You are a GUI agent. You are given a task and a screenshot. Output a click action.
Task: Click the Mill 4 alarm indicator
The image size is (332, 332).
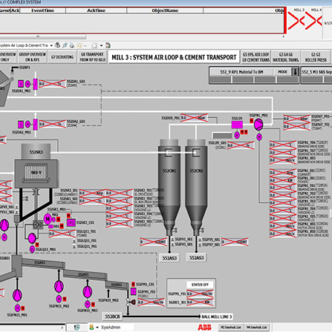(313, 20)
